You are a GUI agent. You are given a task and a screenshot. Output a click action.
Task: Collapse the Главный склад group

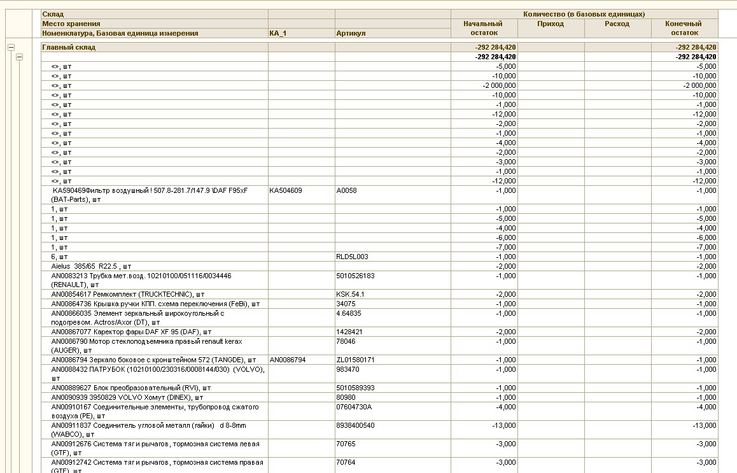tap(11, 47)
